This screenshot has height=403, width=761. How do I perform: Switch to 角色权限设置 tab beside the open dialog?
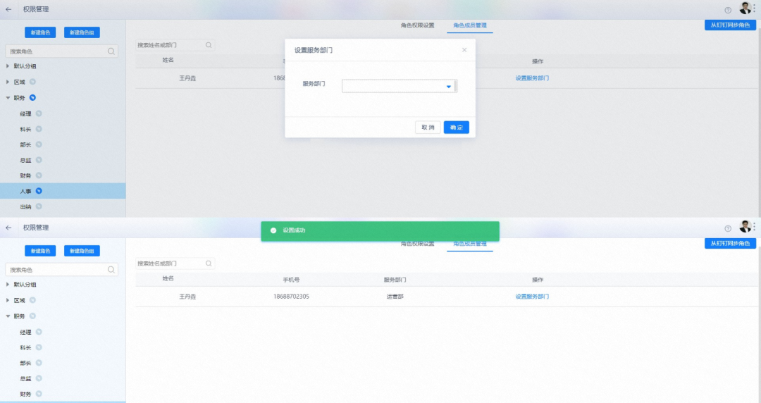click(x=417, y=25)
